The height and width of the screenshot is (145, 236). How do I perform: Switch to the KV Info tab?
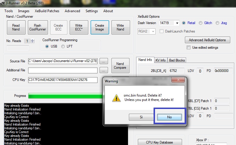click(x=161, y=60)
